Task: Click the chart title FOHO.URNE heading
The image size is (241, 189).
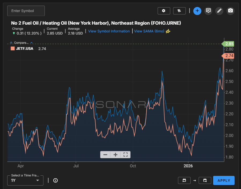Action: click(x=96, y=23)
